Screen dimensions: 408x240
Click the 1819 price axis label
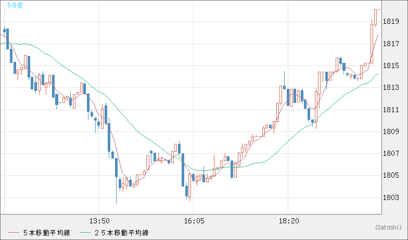click(391, 22)
